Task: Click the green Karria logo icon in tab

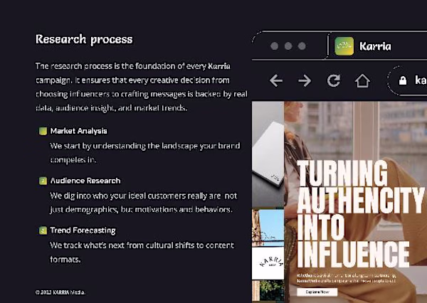Action: [344, 46]
